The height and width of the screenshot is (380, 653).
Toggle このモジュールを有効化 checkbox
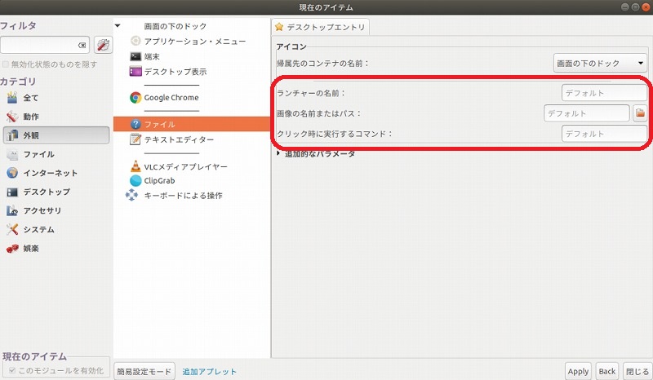click(x=12, y=370)
